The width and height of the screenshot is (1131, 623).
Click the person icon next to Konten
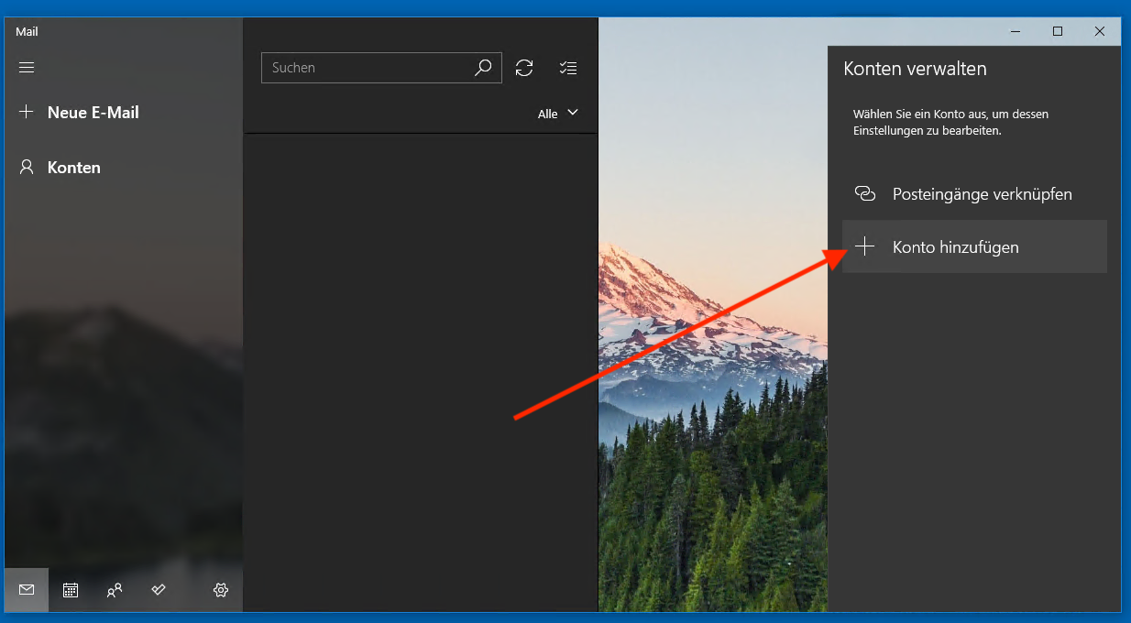[25, 167]
